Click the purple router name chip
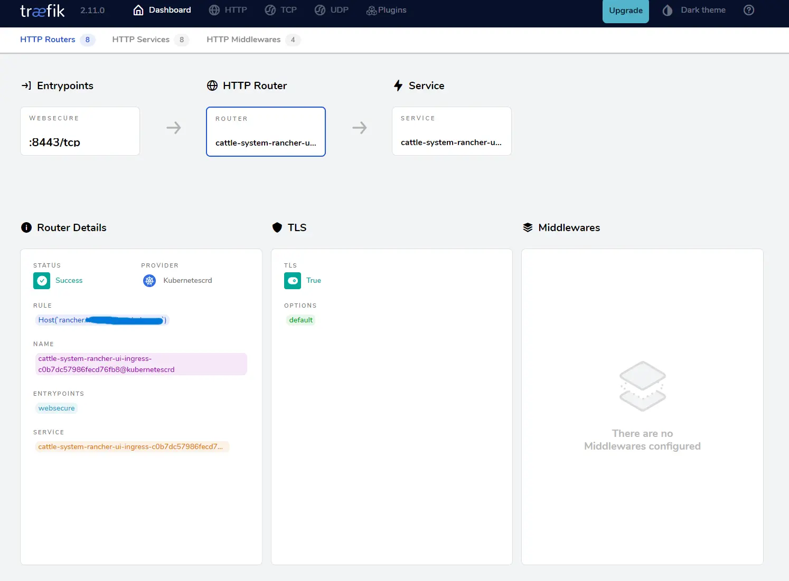The height and width of the screenshot is (581, 789). pyautogui.click(x=140, y=364)
